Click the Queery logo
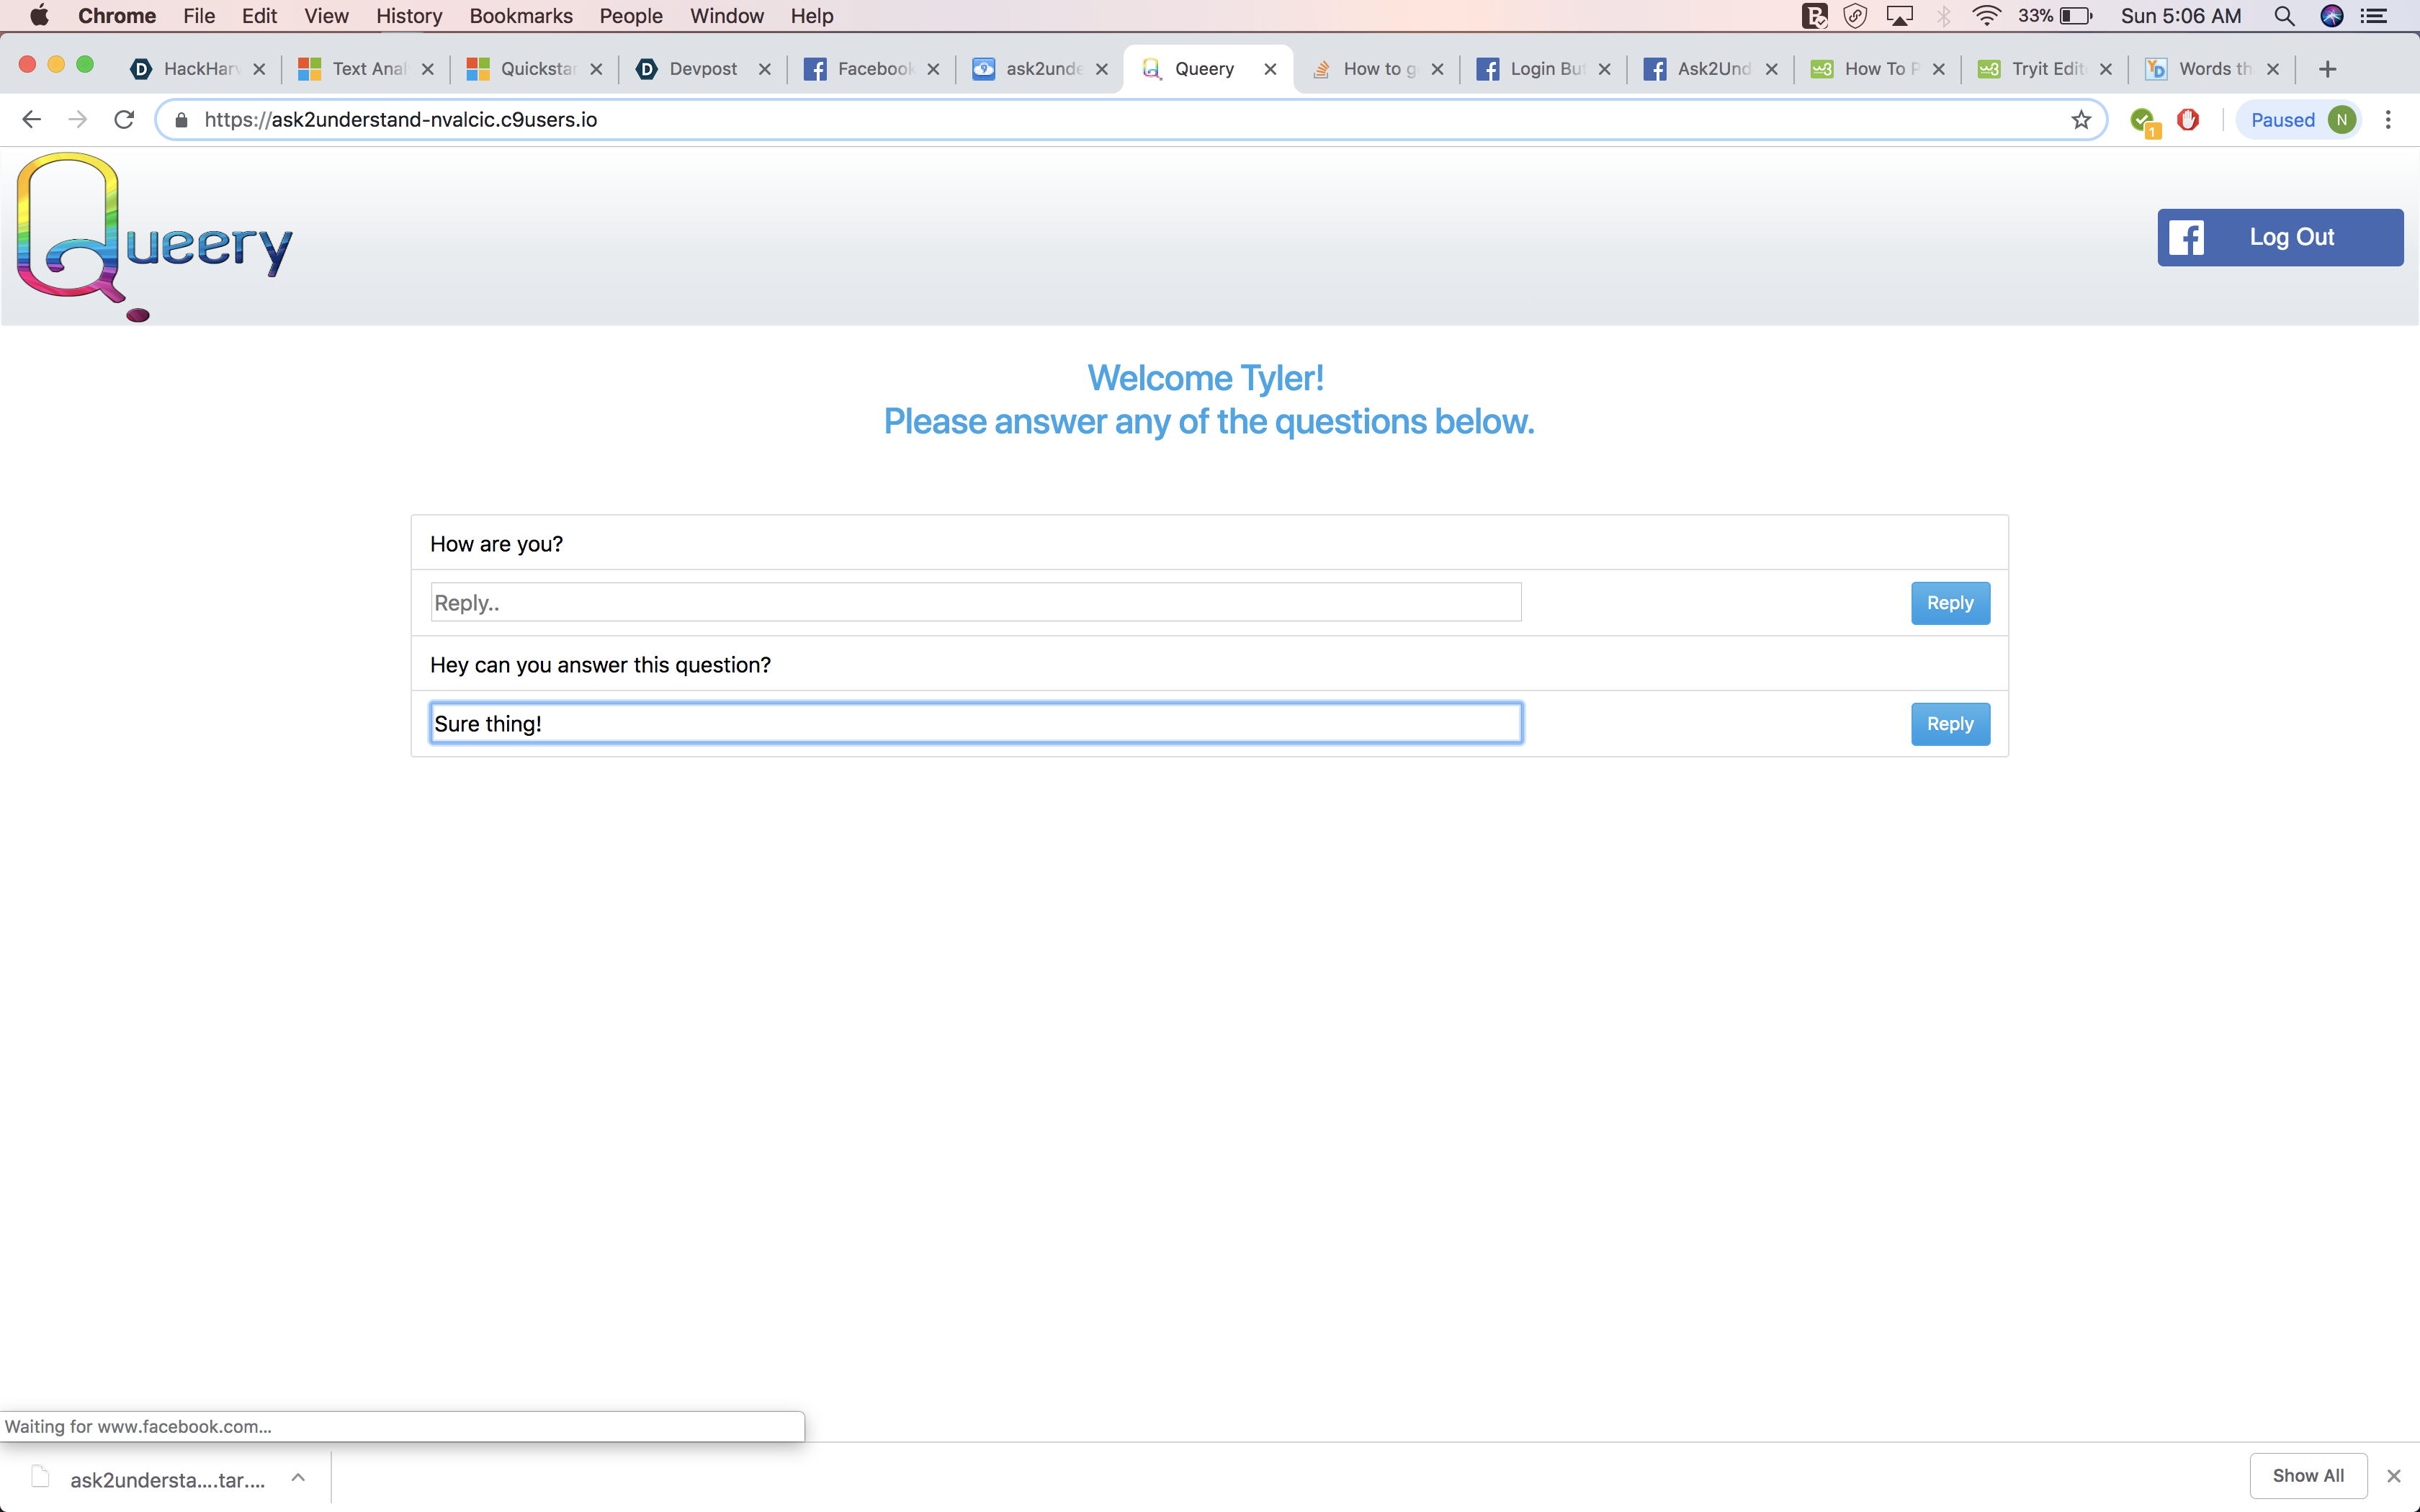Viewport: 2420px width, 1512px height. tap(155, 237)
